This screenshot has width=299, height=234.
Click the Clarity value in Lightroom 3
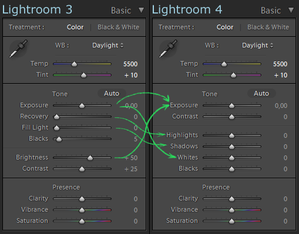[136, 199]
